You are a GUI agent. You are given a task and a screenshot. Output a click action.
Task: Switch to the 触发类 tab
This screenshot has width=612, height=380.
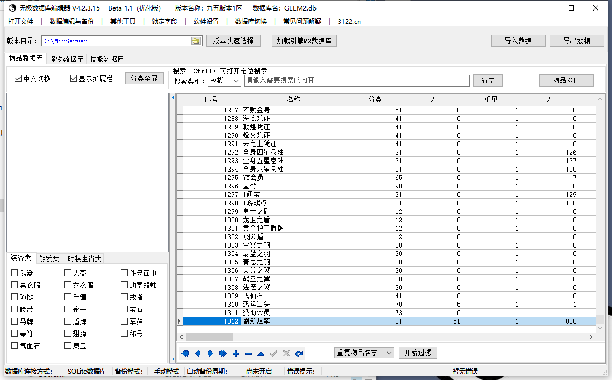tap(49, 259)
